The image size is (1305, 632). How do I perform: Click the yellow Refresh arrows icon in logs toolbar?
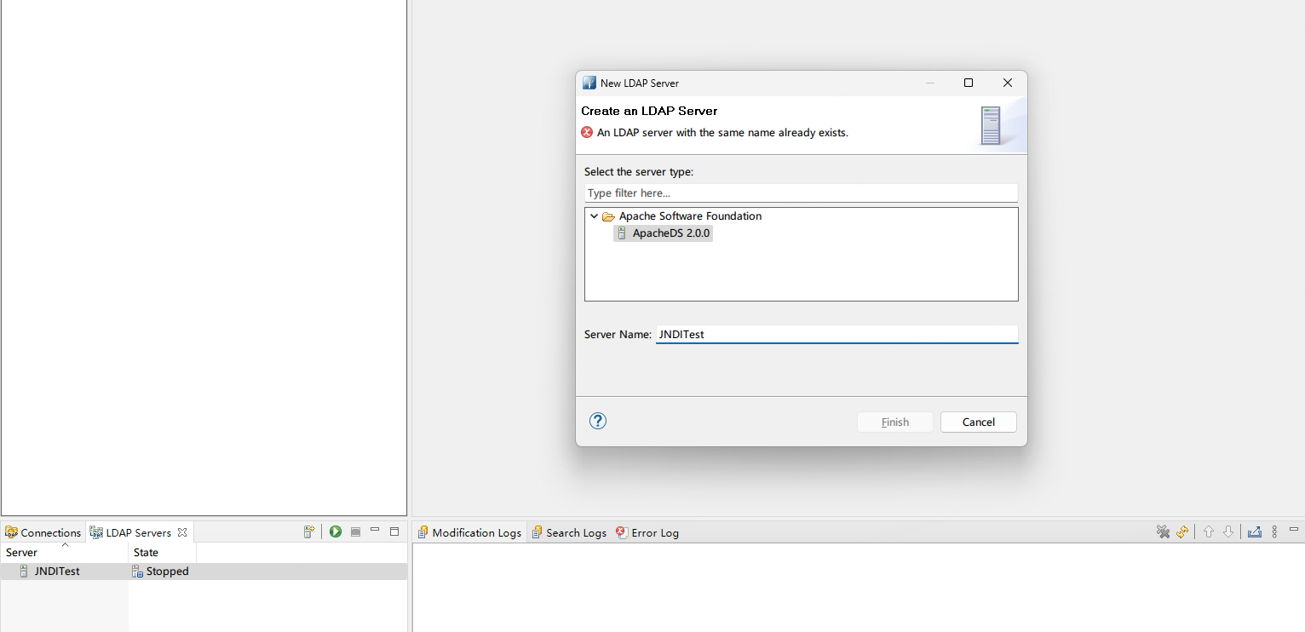coord(1182,531)
